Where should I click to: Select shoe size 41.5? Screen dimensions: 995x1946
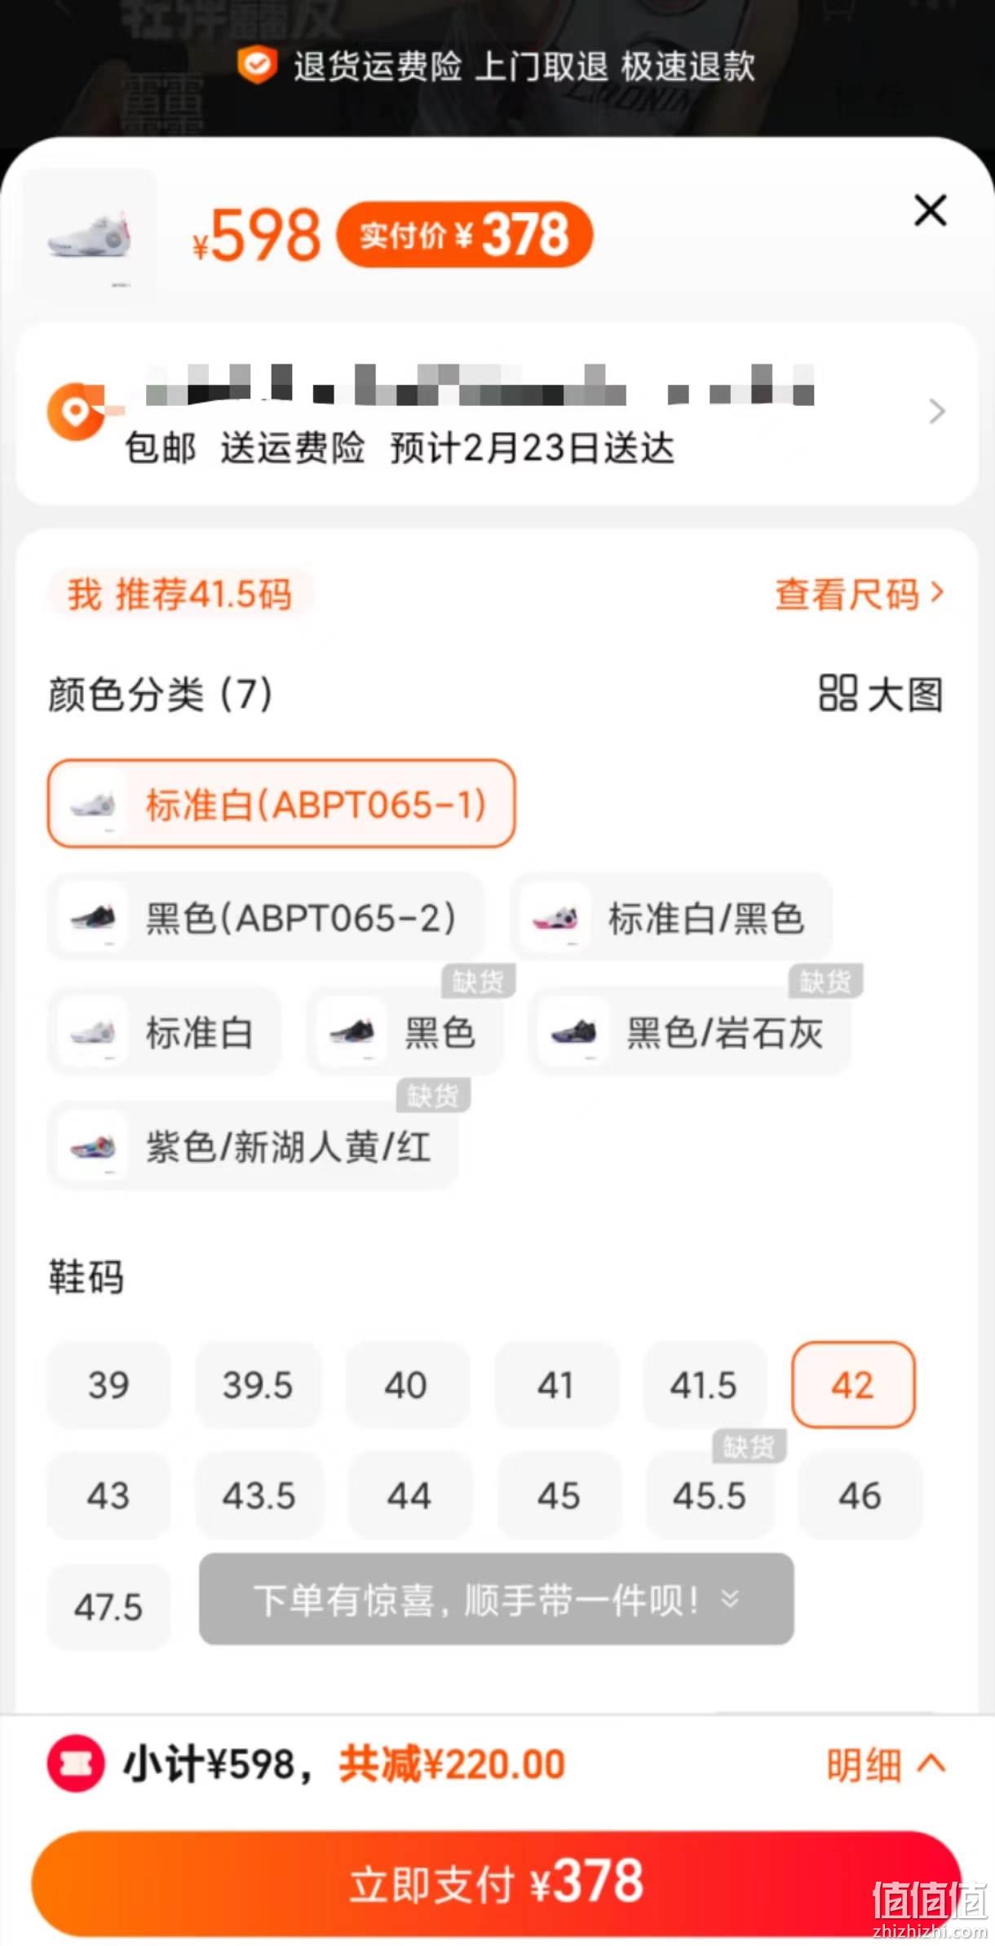(704, 1384)
